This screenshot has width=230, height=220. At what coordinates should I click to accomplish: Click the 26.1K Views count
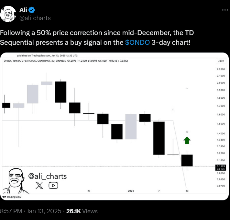82,211
